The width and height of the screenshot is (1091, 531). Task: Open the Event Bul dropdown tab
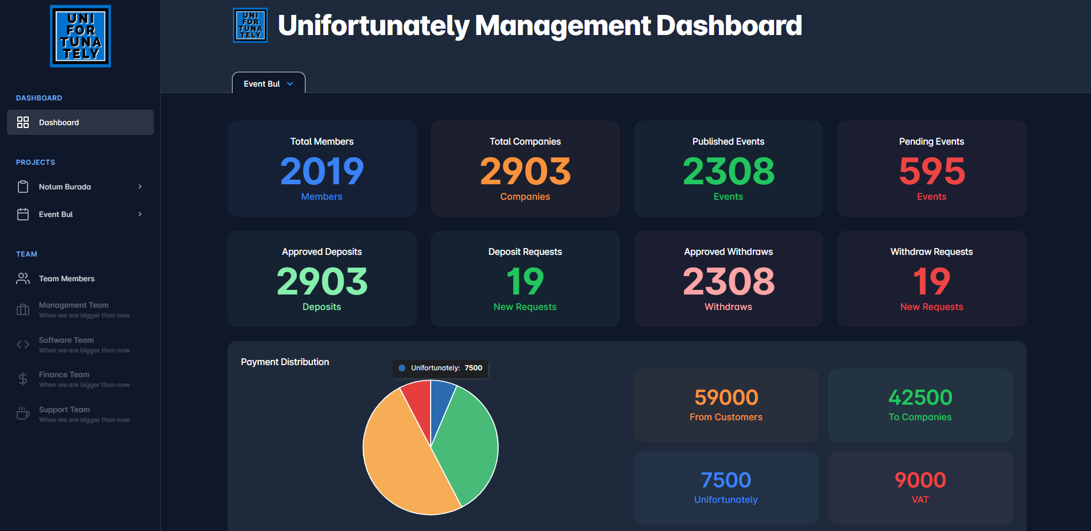click(x=268, y=84)
